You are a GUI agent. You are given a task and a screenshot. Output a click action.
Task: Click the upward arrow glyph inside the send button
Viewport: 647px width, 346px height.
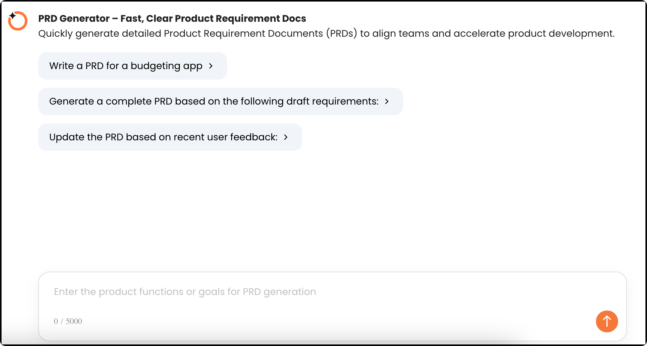(x=607, y=321)
